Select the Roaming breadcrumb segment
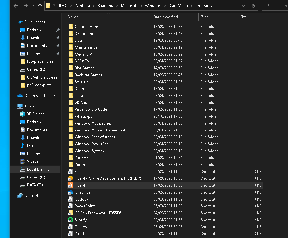Screen dimensions: 288x238 (105, 6)
